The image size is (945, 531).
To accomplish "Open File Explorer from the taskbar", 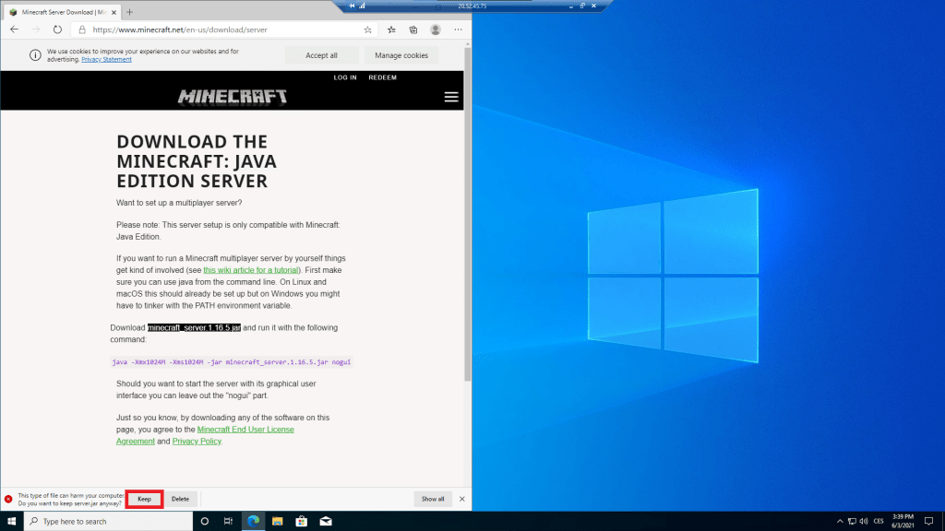I will (x=276, y=522).
